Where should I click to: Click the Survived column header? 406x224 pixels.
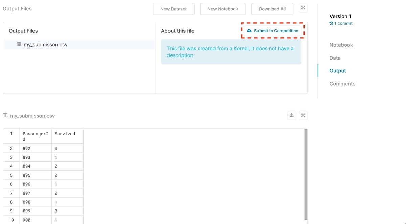[x=67, y=136]
